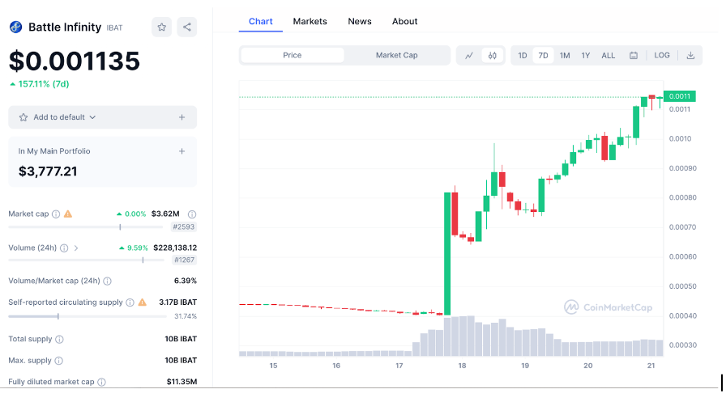Click plus beside In My Main Portfolio

[x=181, y=151]
